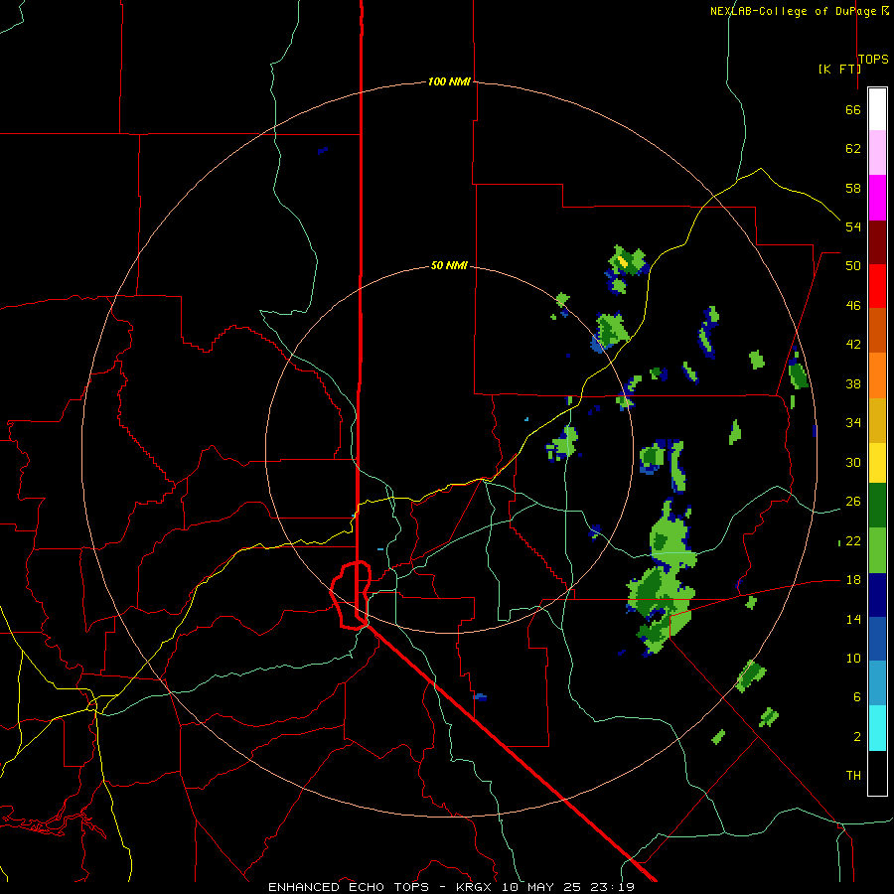
Task: Click the magenta legend swatch
Action: click(877, 198)
